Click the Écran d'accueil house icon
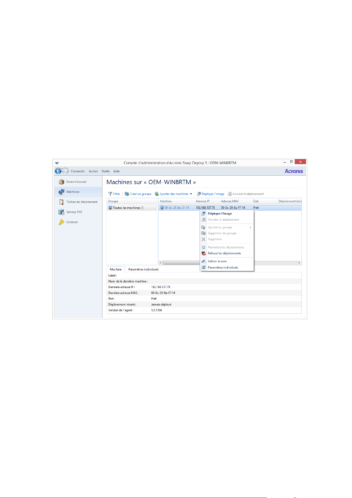352x498 pixels. coord(61,182)
